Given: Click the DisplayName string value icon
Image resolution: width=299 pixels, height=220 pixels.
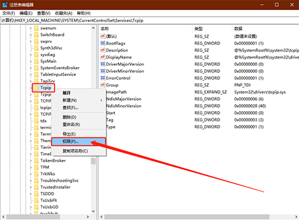Looking at the screenshot, I should pyautogui.click(x=103, y=57).
